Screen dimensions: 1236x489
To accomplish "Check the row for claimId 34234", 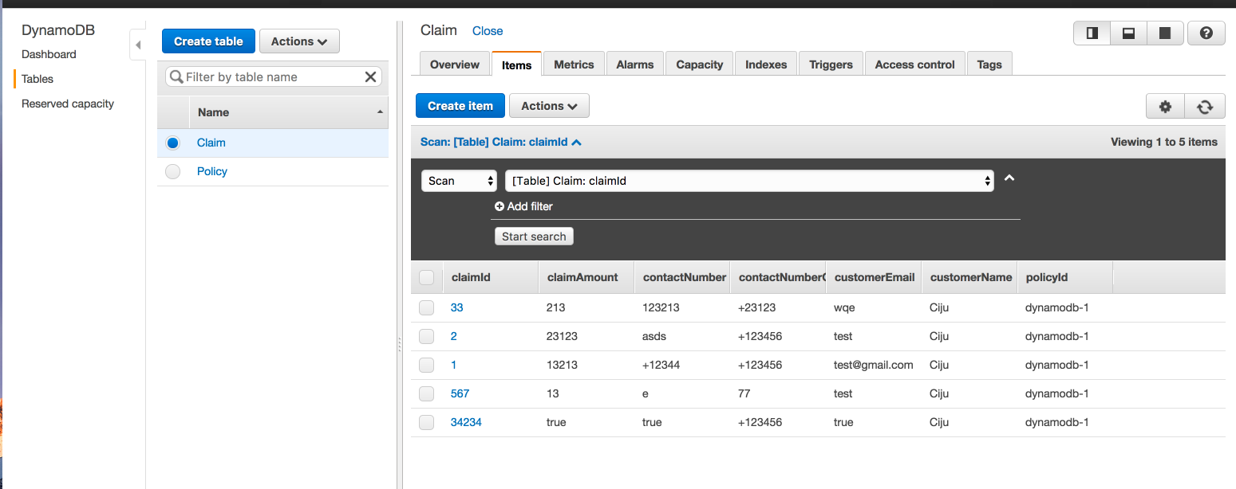I will tap(427, 422).
